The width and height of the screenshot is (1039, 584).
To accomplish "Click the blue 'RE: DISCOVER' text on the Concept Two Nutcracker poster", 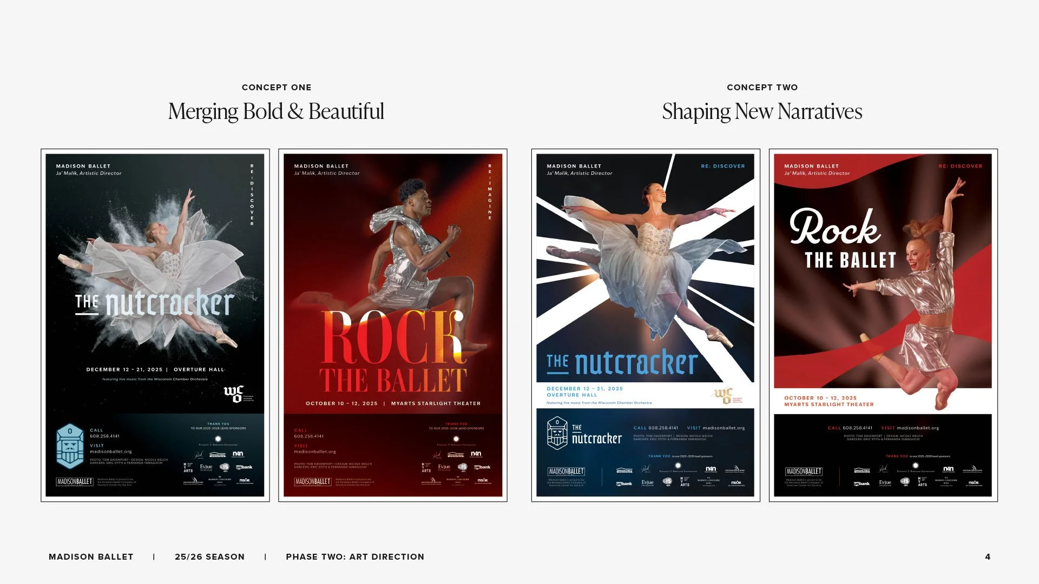I will click(x=723, y=167).
